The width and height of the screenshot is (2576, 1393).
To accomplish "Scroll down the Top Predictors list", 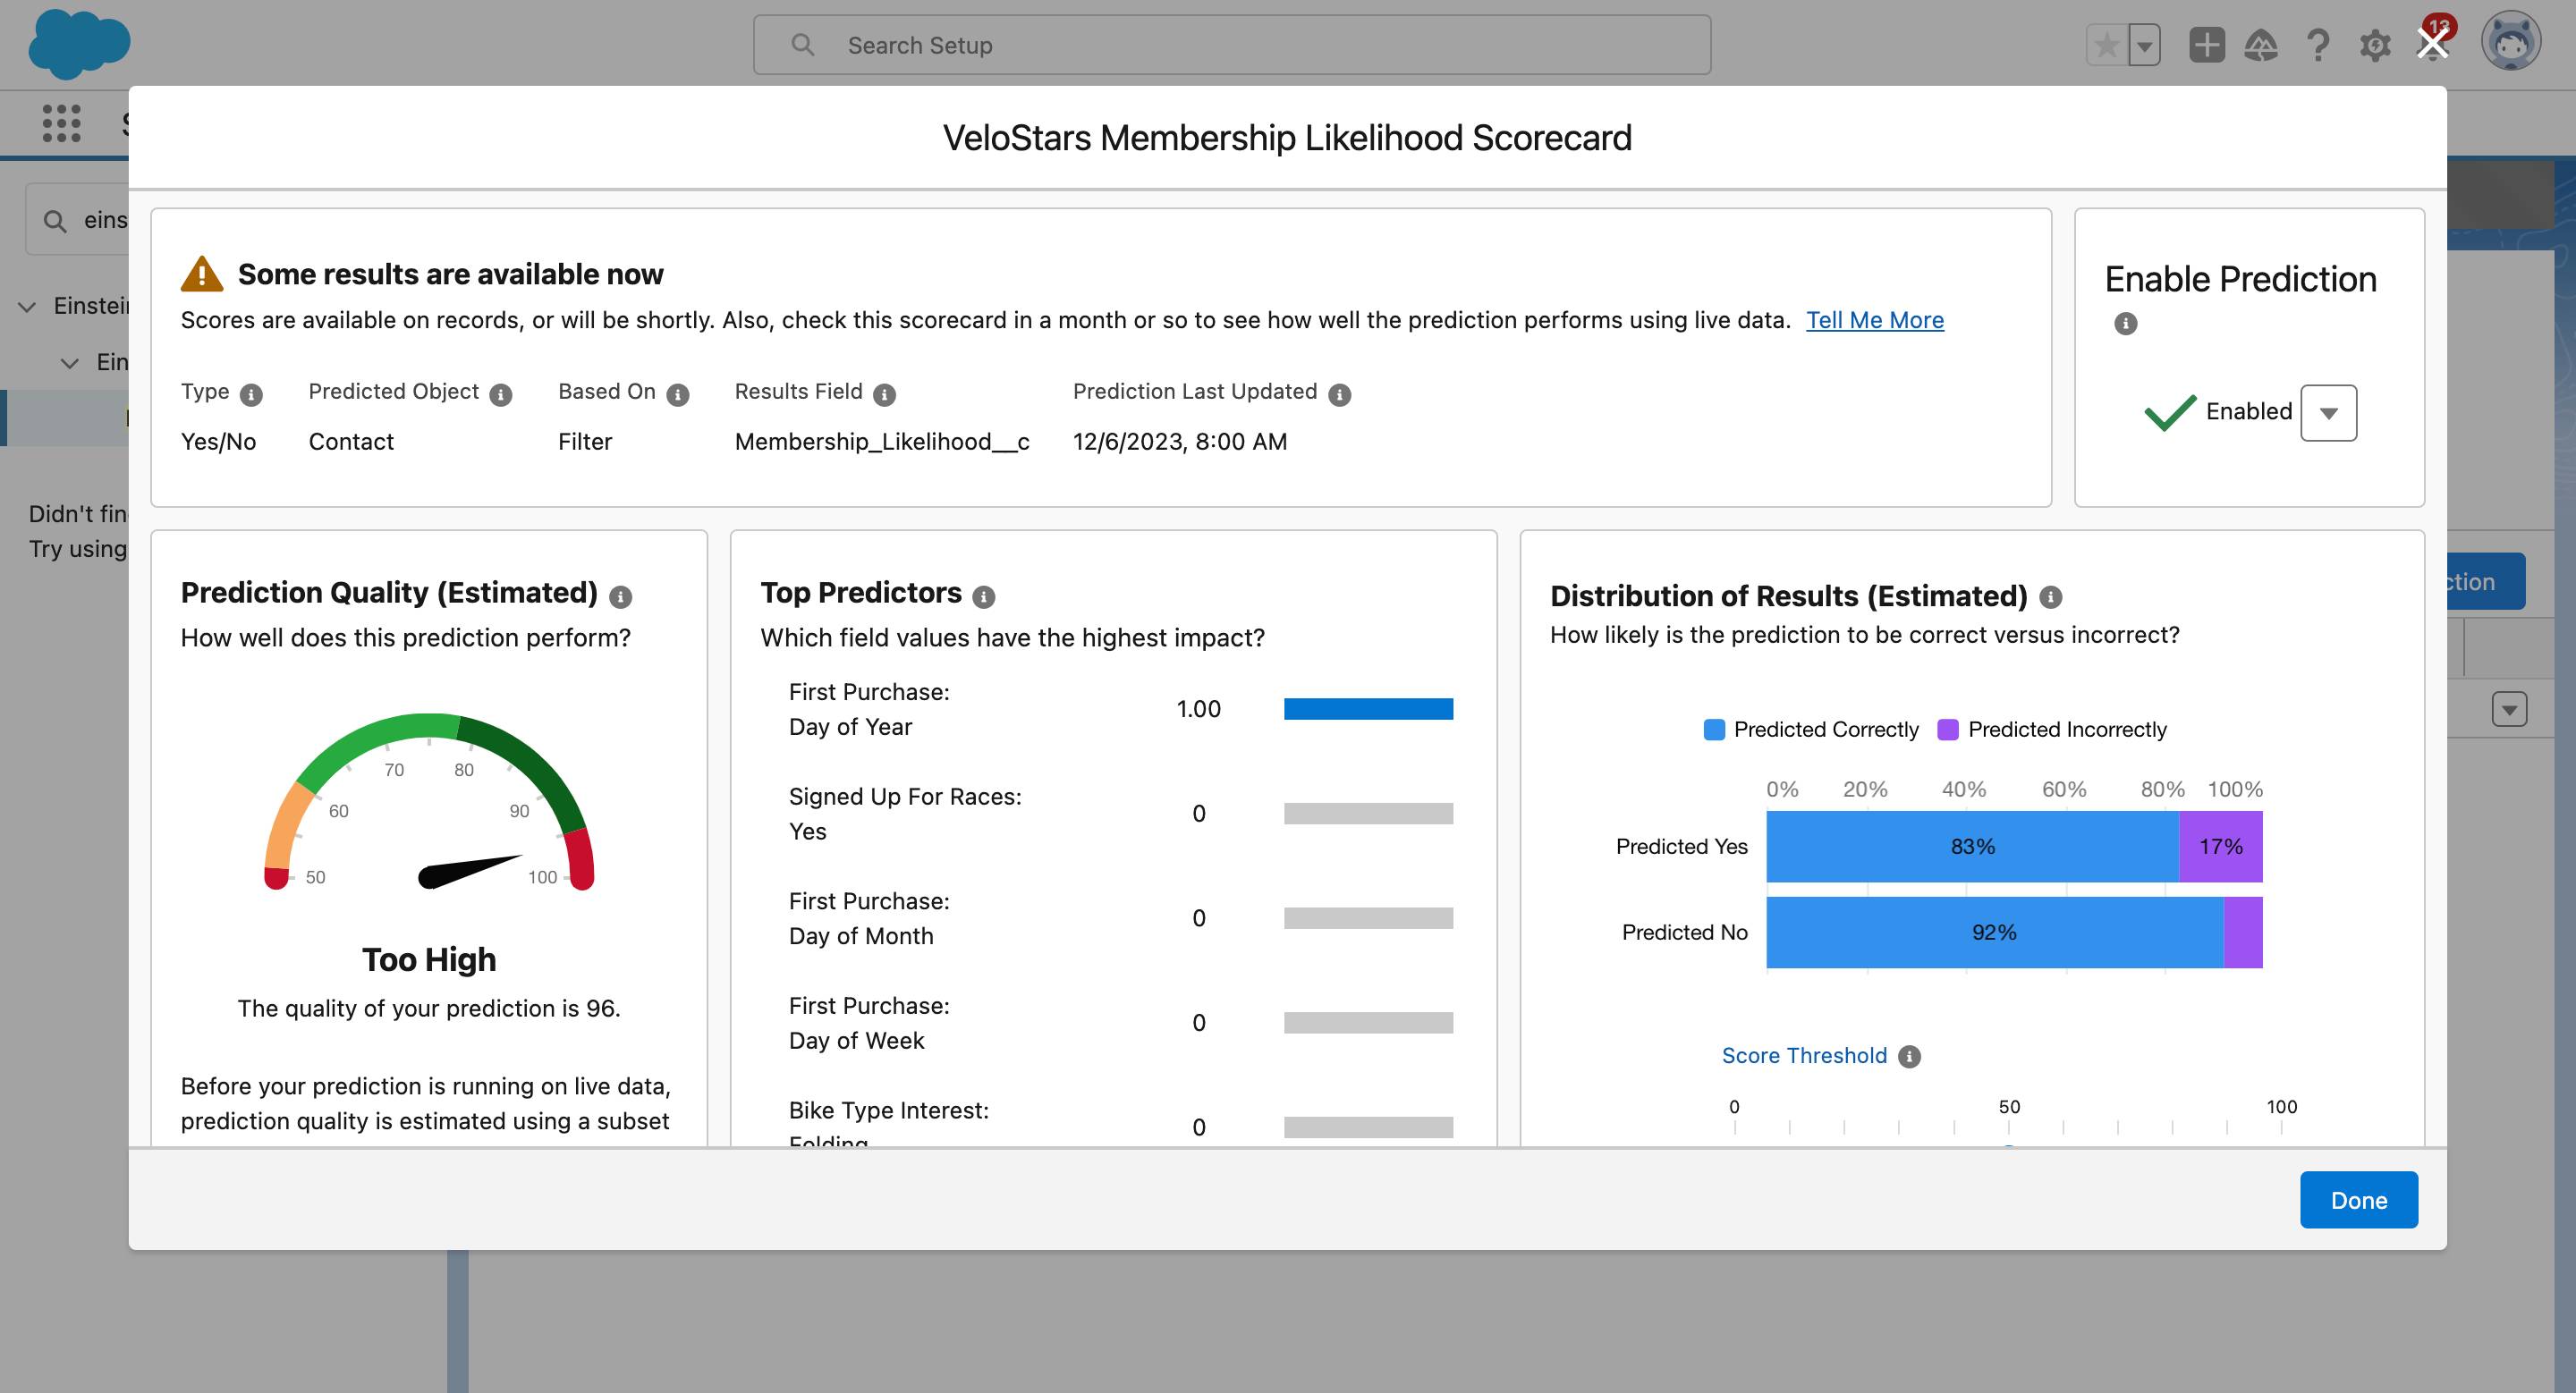I will click(1112, 909).
